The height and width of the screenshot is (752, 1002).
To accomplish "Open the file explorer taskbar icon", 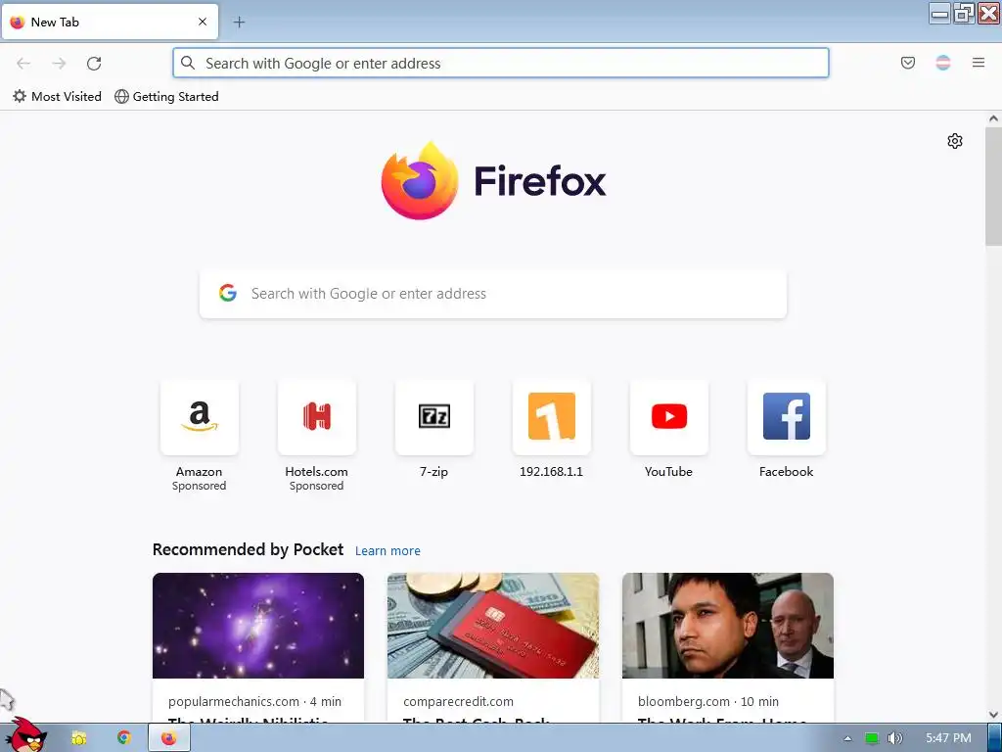I will click(79, 738).
